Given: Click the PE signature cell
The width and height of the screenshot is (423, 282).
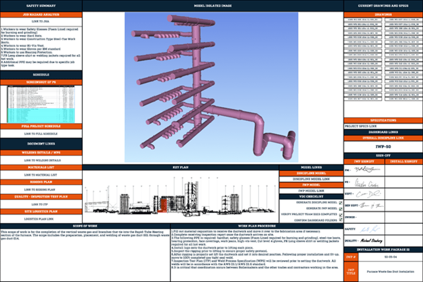Looking at the screenshot, I should (x=364, y=183).
